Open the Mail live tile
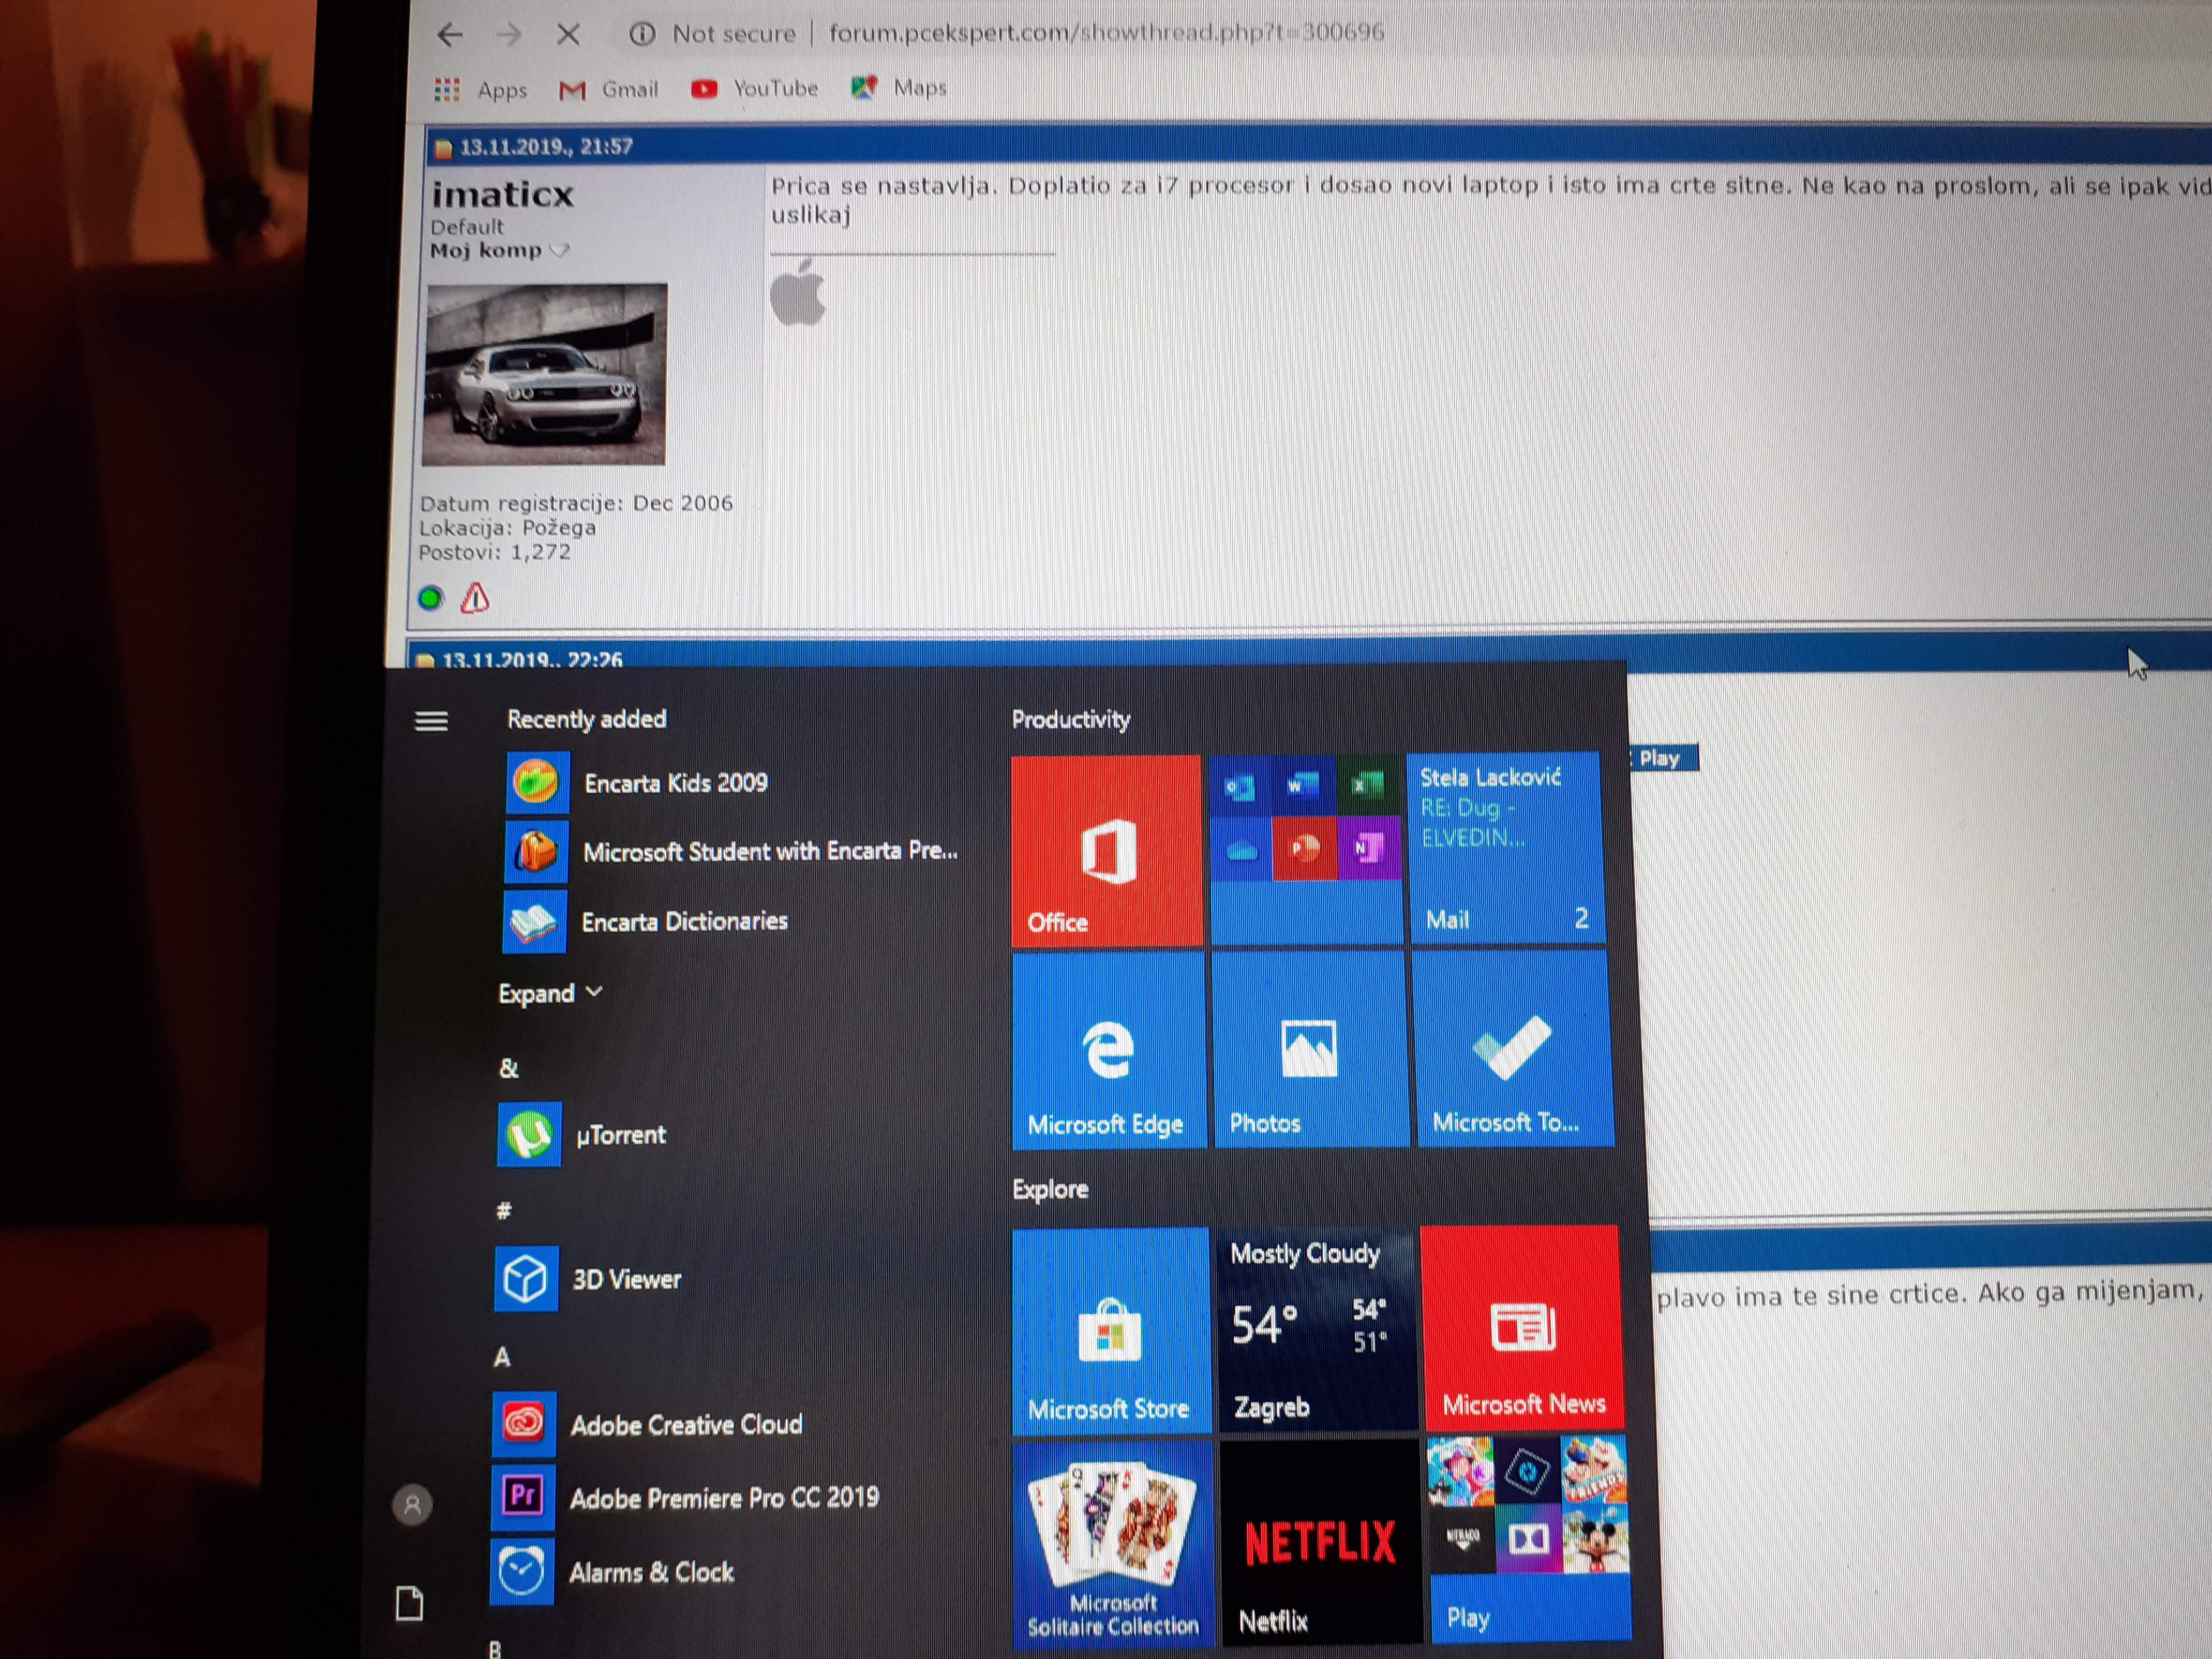This screenshot has height=1659, width=2212. [1505, 848]
